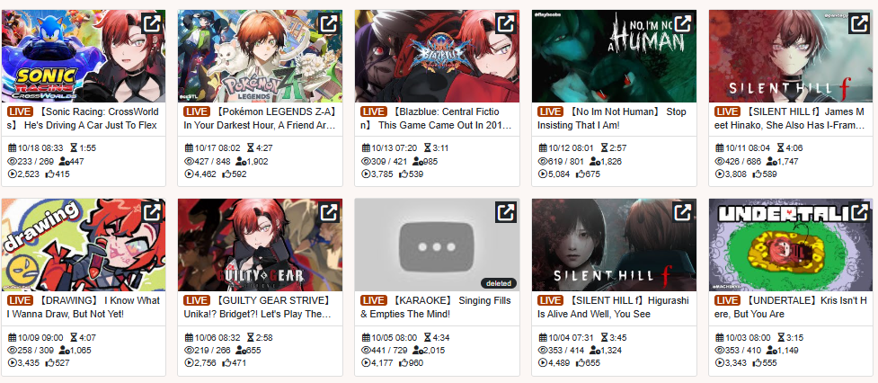Open the Pokémon LEGENDS Z-A stream title
The height and width of the screenshot is (383, 878).
[x=260, y=119]
